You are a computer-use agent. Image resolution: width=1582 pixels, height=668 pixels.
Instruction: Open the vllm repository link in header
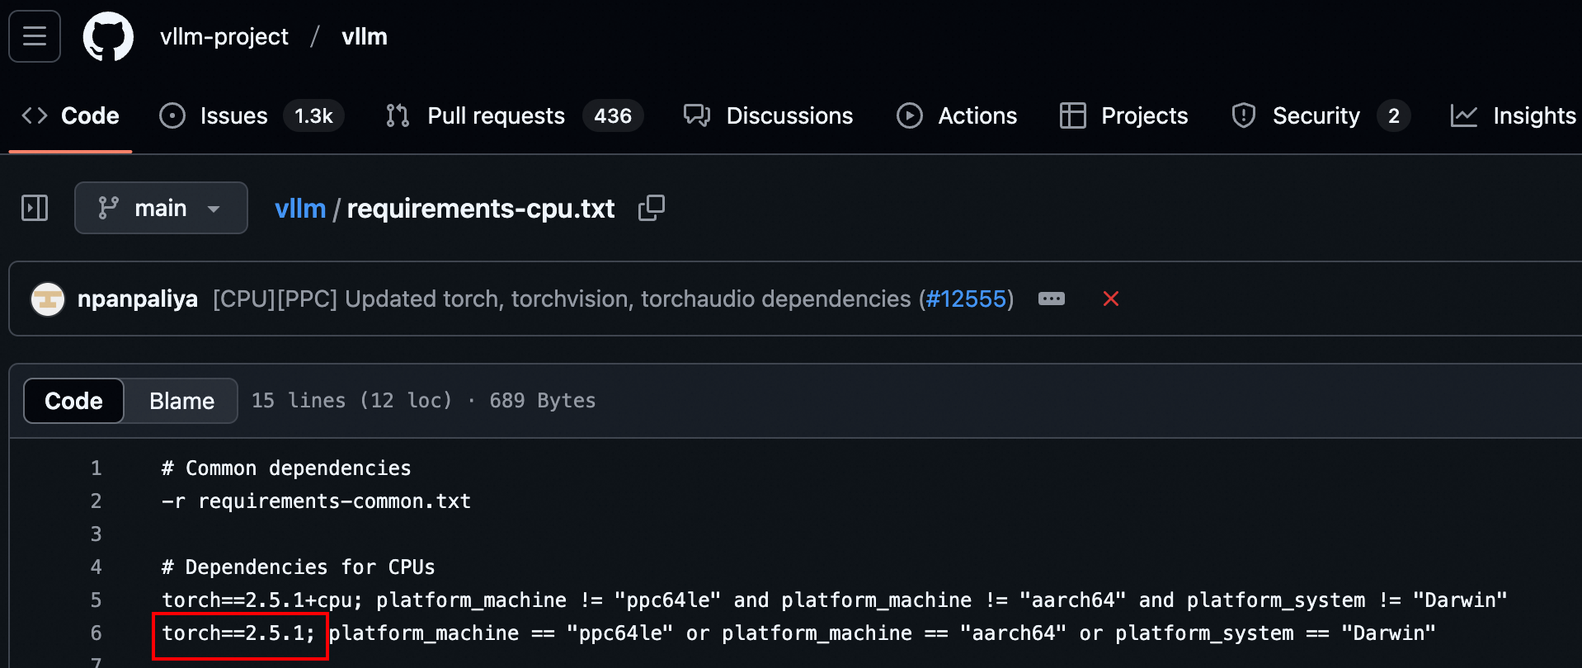pyautogui.click(x=365, y=36)
